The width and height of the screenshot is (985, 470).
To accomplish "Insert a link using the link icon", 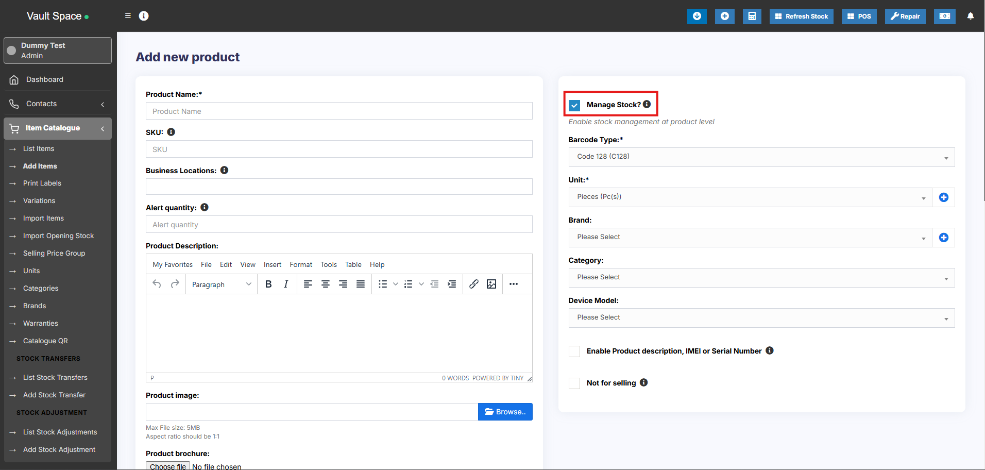I will click(473, 284).
